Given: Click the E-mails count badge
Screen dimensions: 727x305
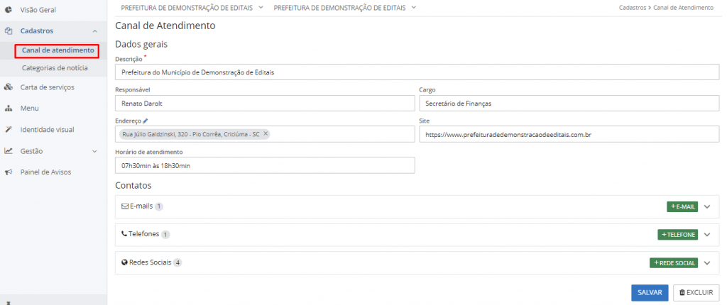Looking at the screenshot, I should click(158, 206).
